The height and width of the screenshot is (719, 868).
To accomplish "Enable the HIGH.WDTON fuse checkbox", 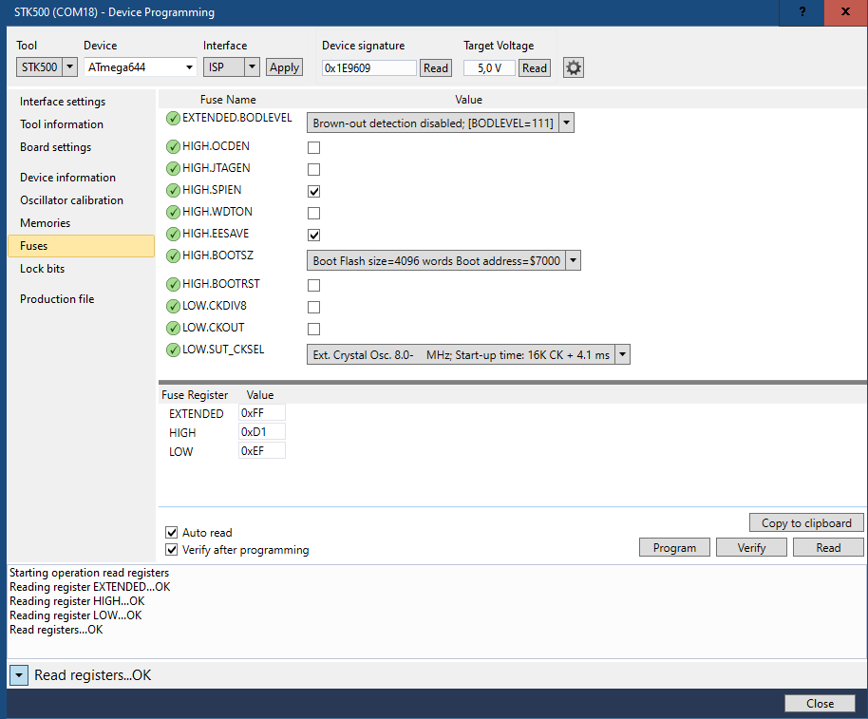I will pos(314,213).
